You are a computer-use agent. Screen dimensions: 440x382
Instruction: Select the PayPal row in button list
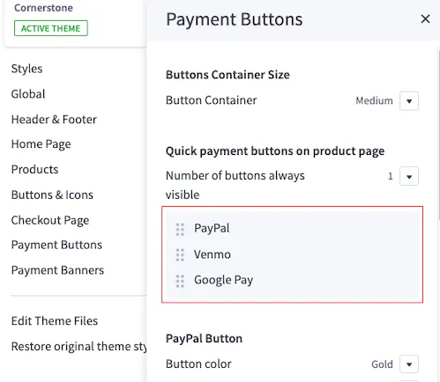coord(292,229)
